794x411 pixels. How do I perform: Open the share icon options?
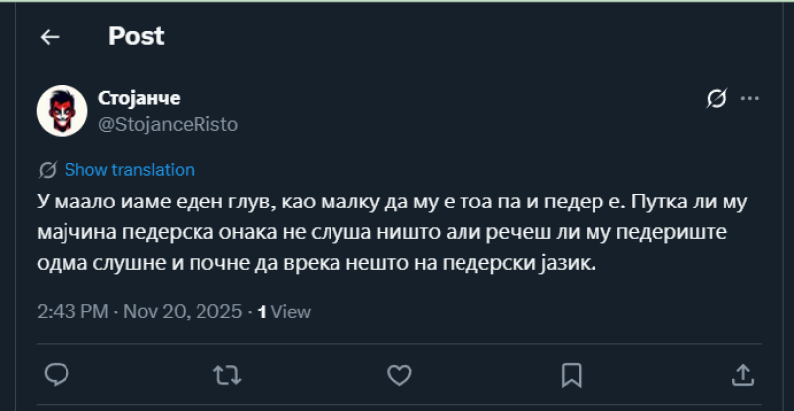click(742, 374)
